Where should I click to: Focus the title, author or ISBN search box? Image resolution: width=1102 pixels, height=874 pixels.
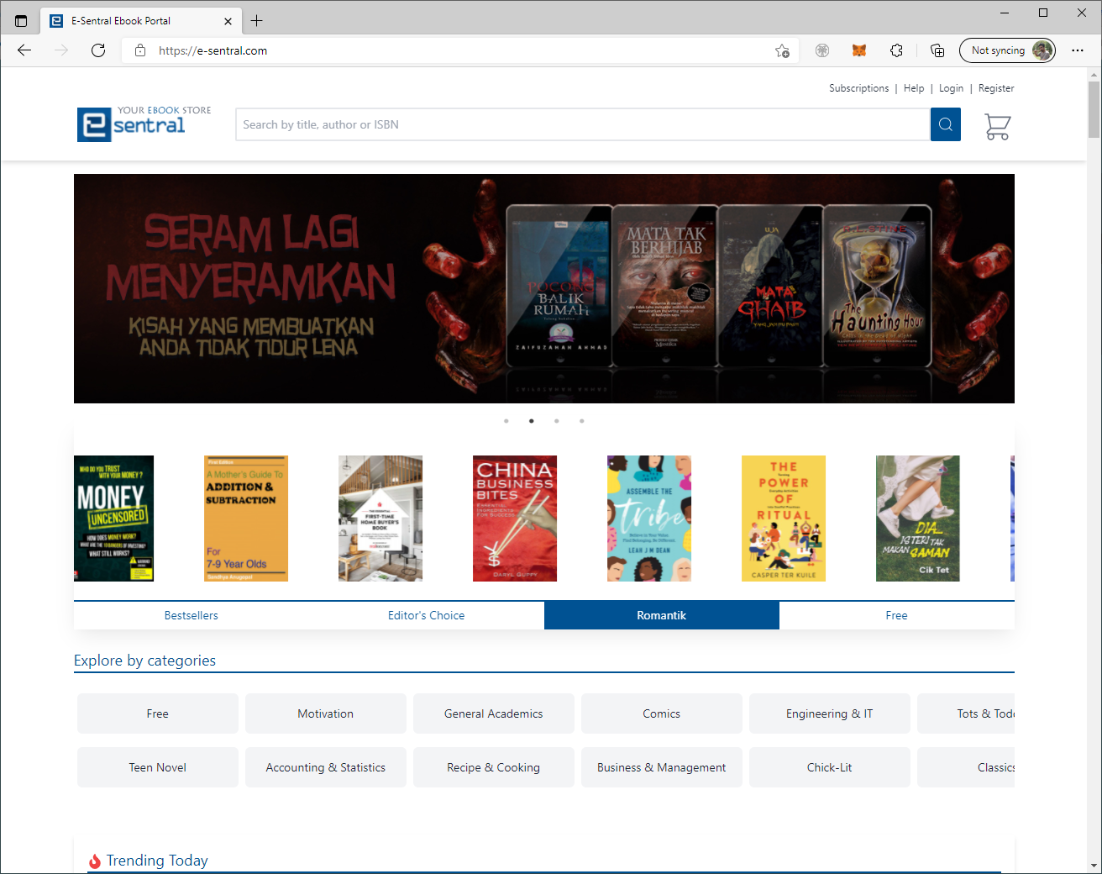coord(583,124)
